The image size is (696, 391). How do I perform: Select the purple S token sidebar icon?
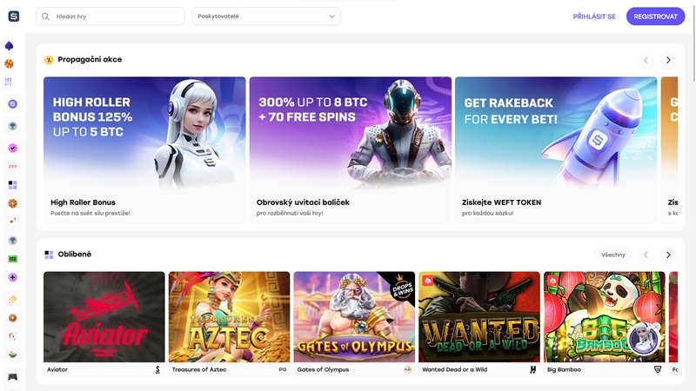12,103
